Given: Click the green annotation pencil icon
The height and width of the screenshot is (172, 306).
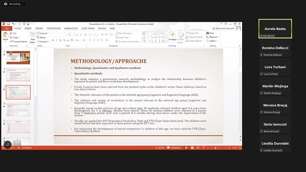Looking at the screenshot, I should tap(8, 144).
